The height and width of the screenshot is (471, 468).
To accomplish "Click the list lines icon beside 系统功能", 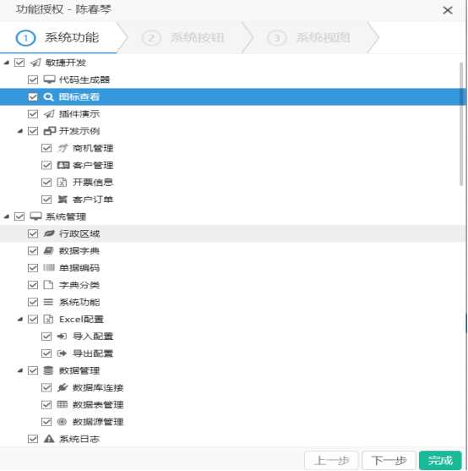I will point(48,302).
